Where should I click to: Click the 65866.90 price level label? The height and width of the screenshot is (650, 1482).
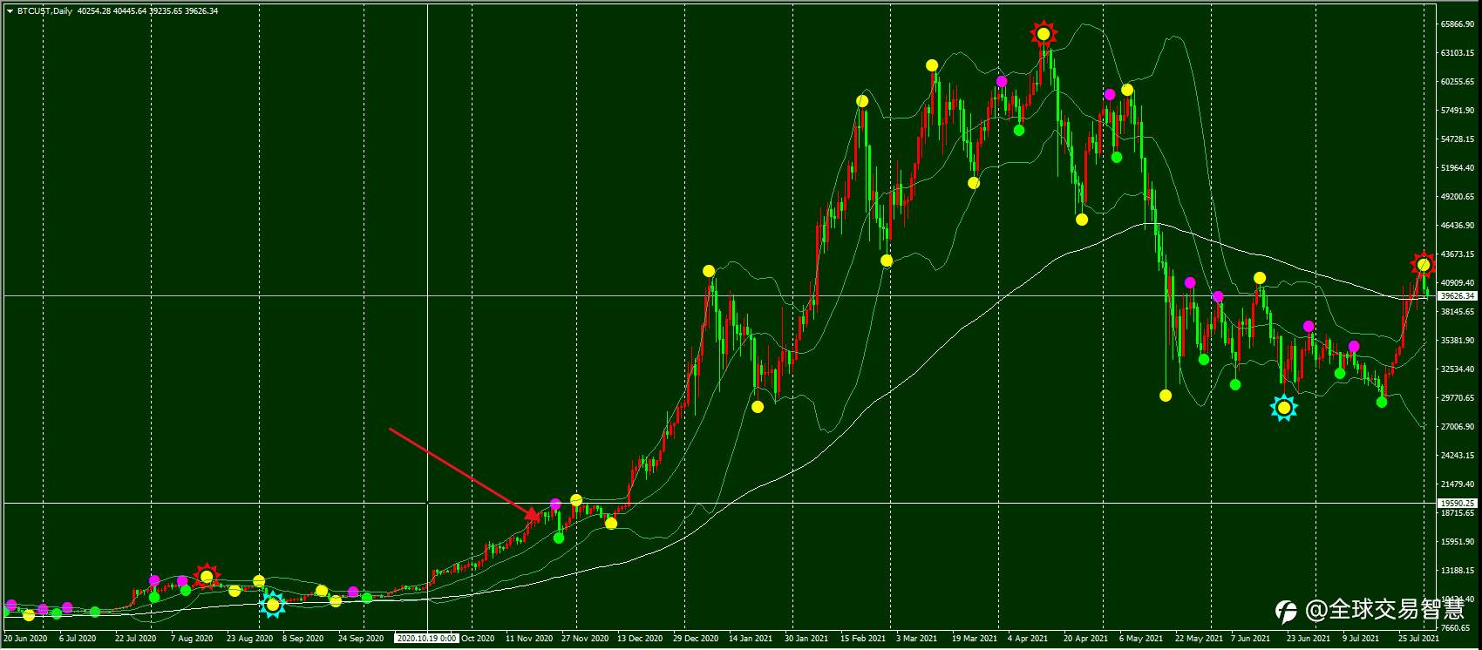(x=1457, y=24)
